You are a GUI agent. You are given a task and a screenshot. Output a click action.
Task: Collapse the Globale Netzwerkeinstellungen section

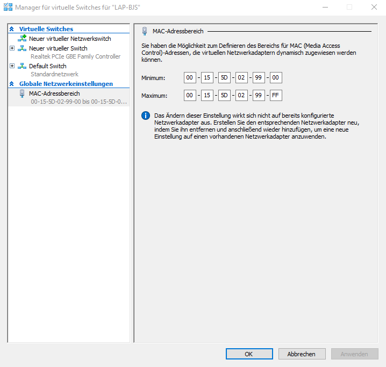click(12, 84)
